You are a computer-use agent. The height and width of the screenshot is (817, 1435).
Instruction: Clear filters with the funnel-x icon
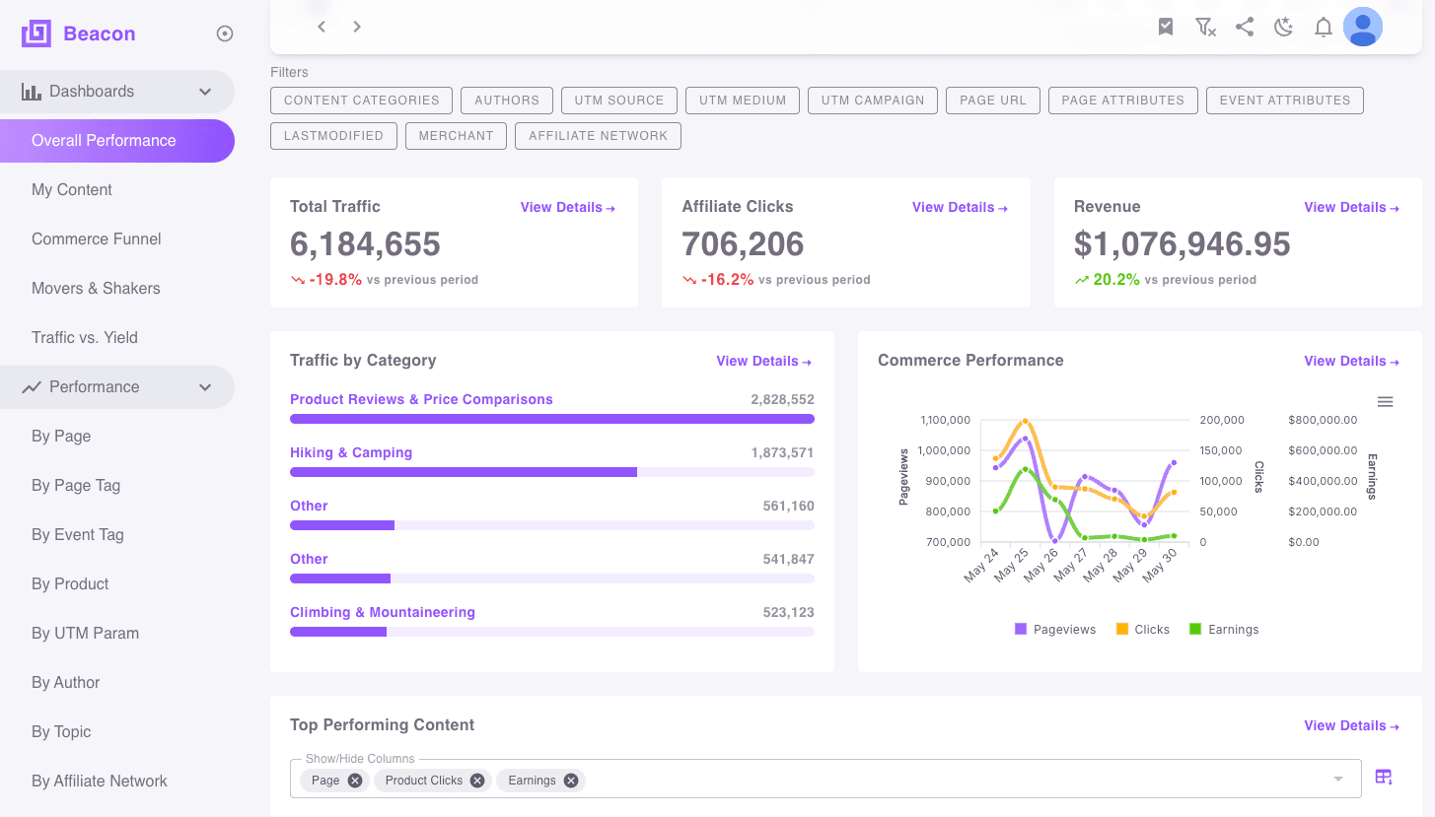click(1205, 28)
